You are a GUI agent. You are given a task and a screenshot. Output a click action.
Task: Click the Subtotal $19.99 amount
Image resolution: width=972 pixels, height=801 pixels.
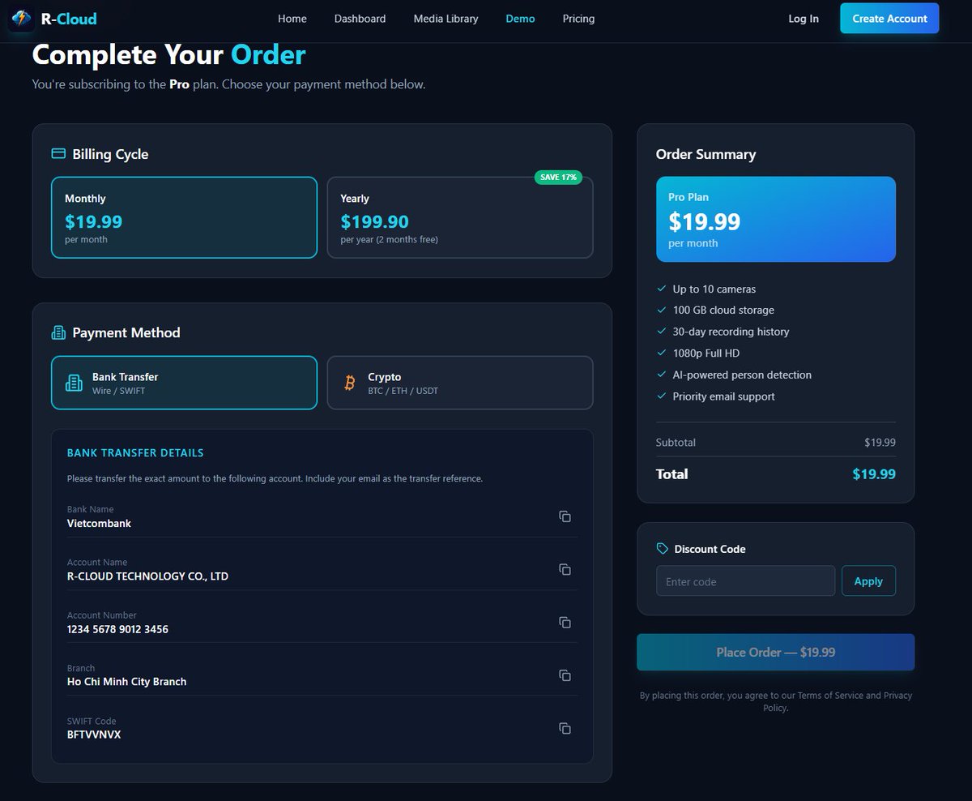pyautogui.click(x=880, y=443)
